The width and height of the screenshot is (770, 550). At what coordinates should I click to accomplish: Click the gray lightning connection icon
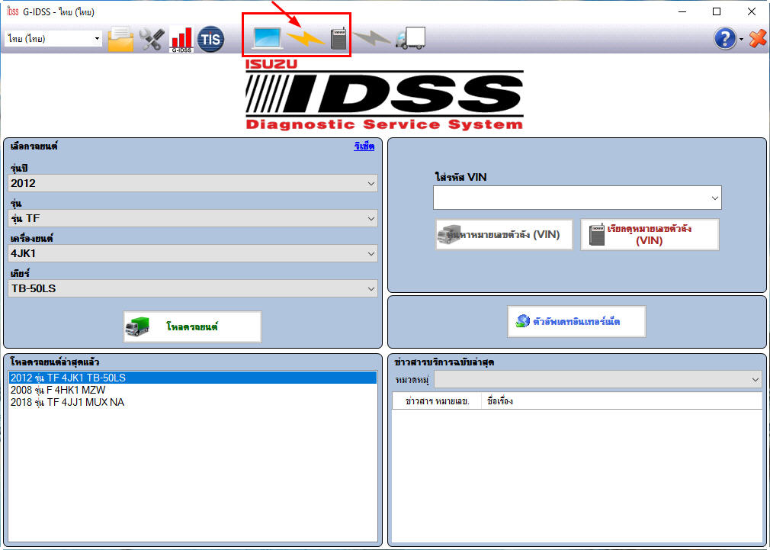372,37
